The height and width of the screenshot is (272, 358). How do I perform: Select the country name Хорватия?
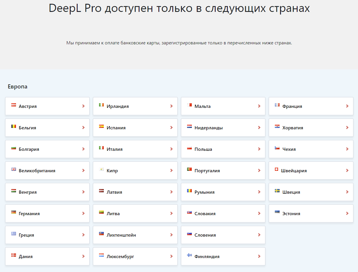pos(293,128)
